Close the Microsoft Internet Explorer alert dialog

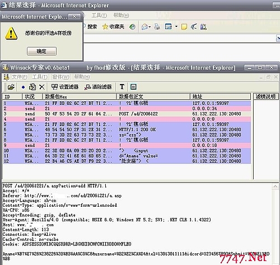click(x=74, y=17)
